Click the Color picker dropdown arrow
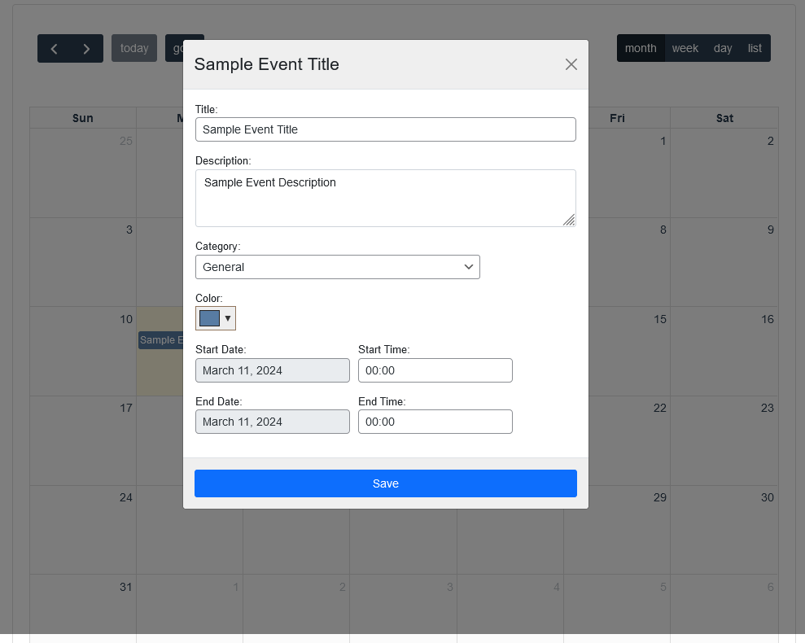This screenshot has height=643, width=805. point(228,318)
